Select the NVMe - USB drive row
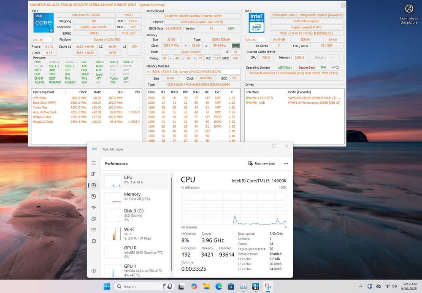Screen dimensions: 422x293 point(295,103)
